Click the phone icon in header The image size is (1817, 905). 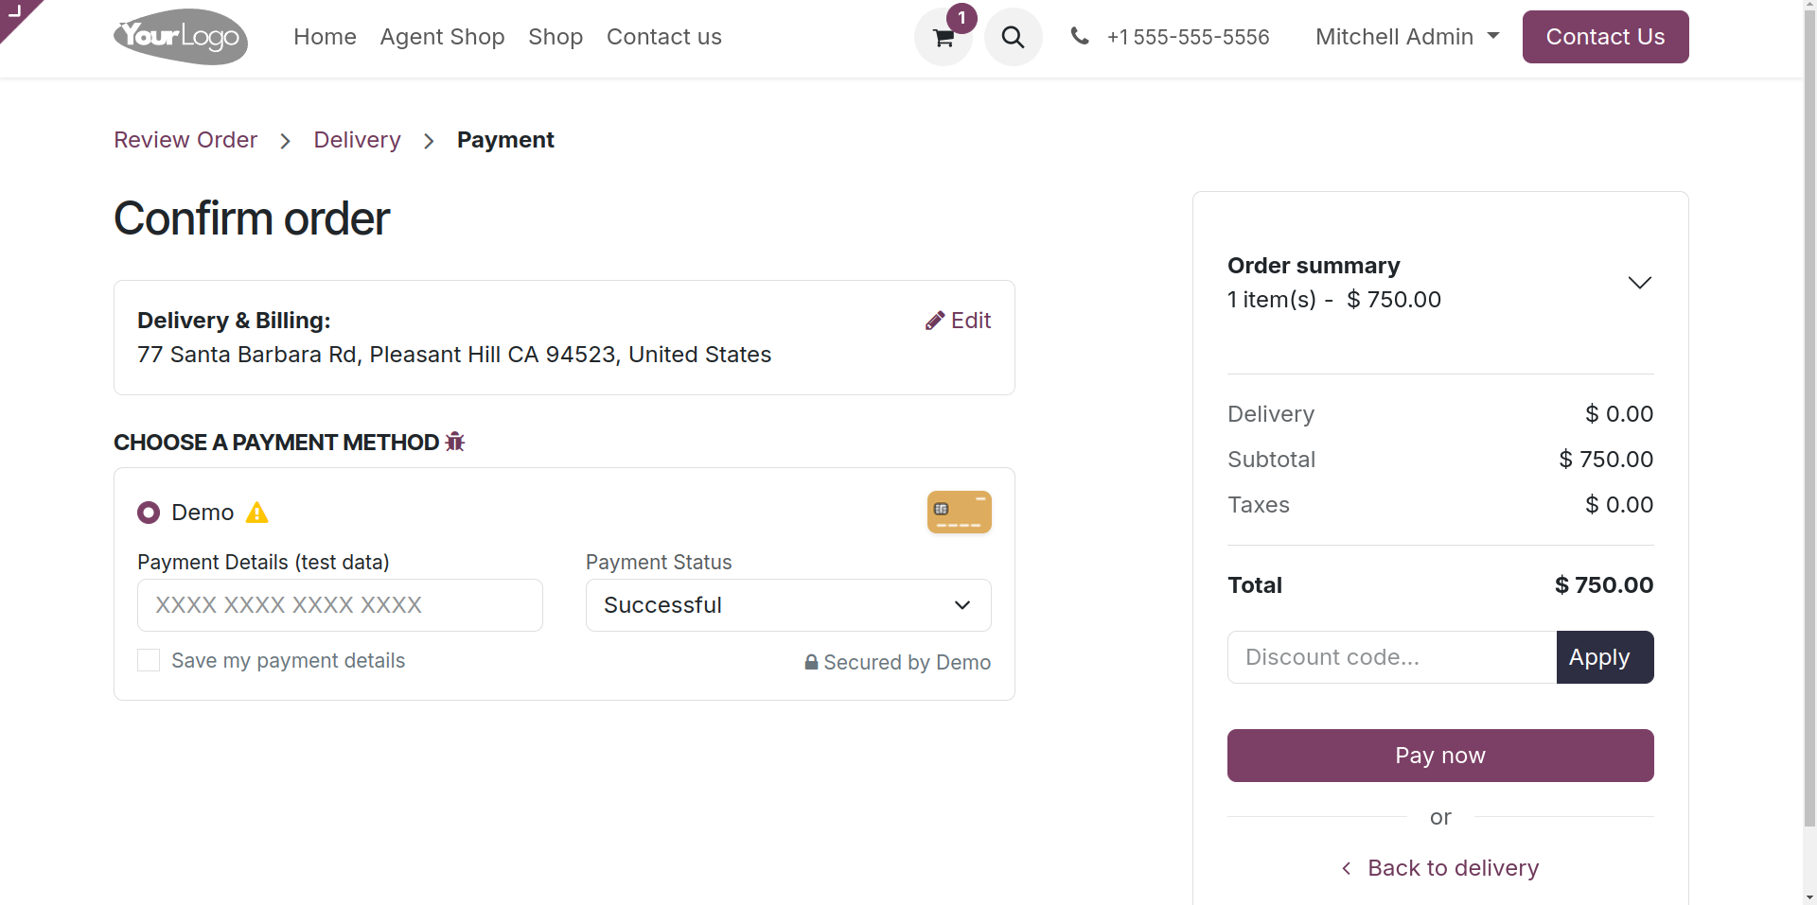(1079, 36)
